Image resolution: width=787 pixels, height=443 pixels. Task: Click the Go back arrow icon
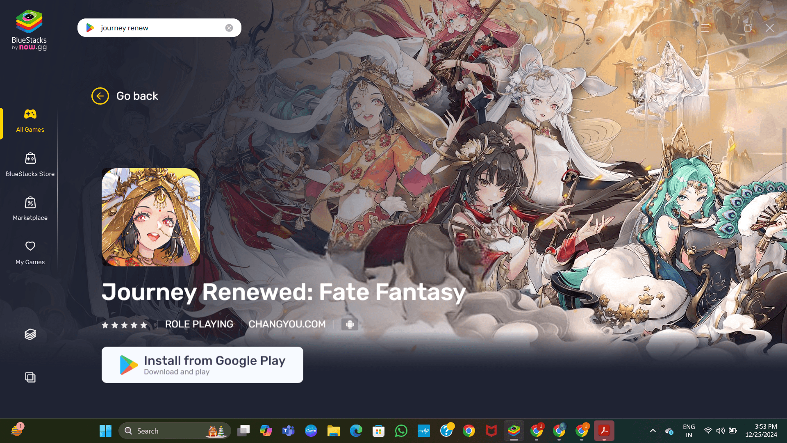(100, 96)
